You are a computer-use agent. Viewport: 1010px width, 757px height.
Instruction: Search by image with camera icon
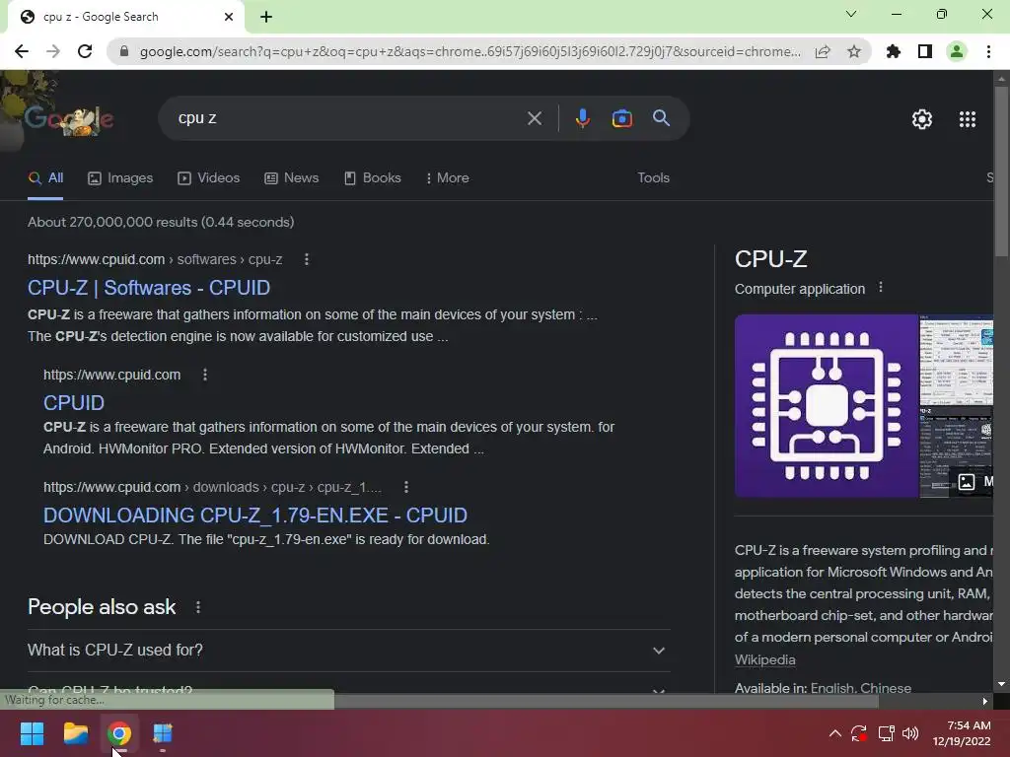(x=621, y=118)
